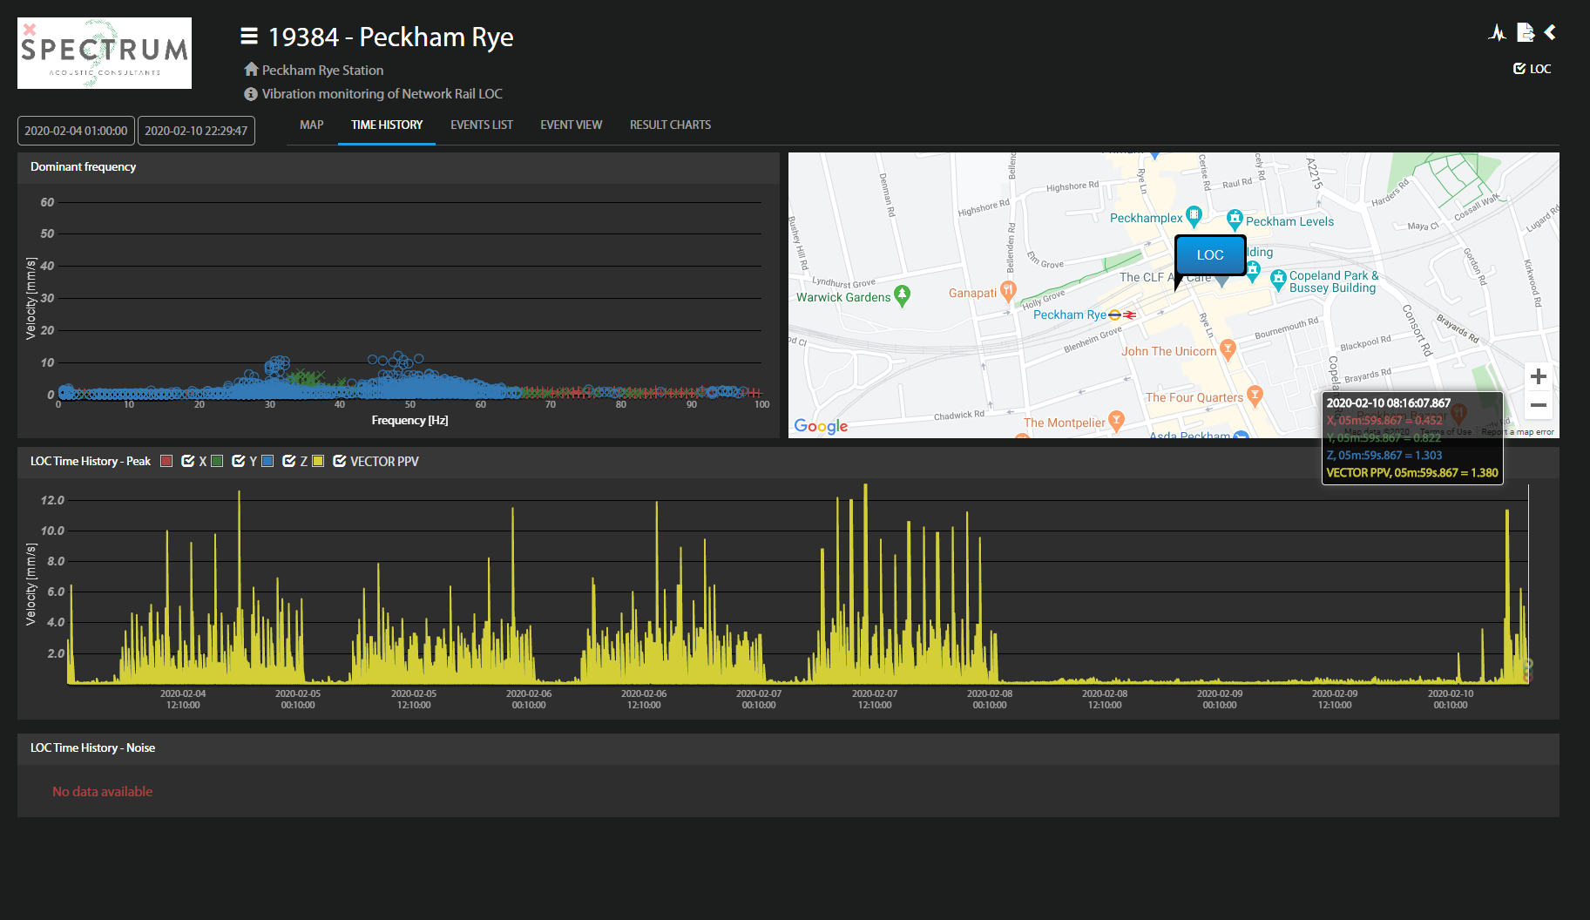Image resolution: width=1590 pixels, height=920 pixels.
Task: Click the yellow VECTOR PPV color swatch
Action: [x=318, y=461]
